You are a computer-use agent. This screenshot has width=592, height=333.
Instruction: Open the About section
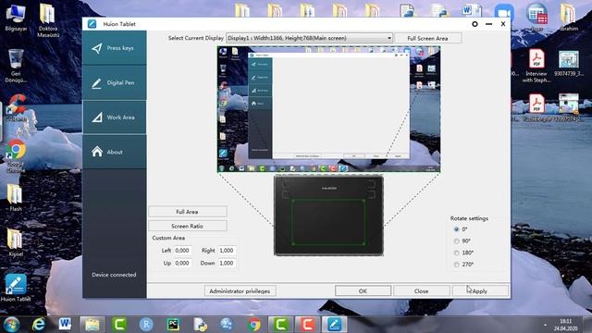click(x=115, y=152)
